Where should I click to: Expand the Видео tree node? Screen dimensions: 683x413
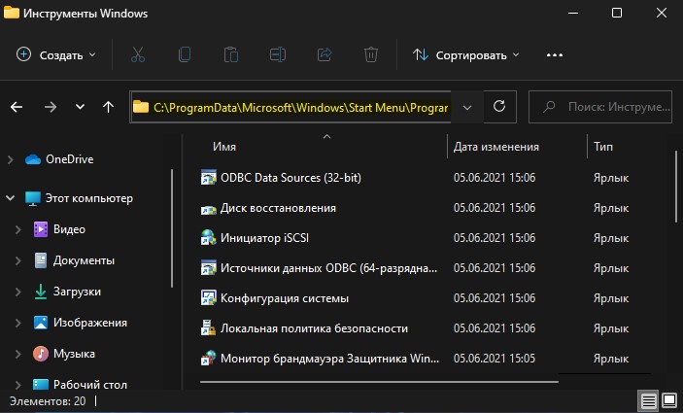point(17,229)
